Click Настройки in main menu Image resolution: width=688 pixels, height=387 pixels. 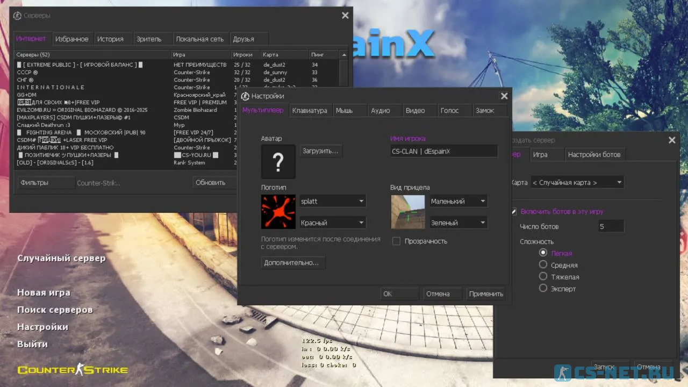pyautogui.click(x=42, y=327)
